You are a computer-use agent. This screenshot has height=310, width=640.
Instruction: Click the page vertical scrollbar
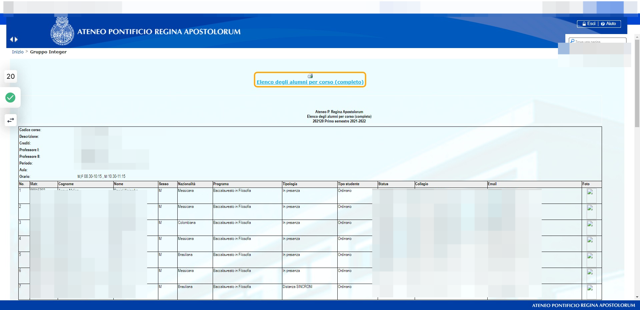pos(637,83)
